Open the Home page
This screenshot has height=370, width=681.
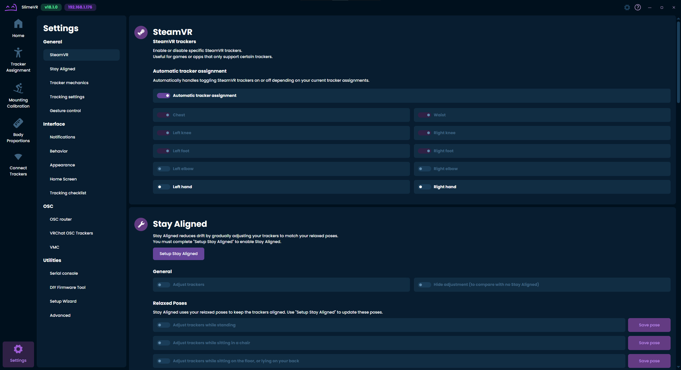[18, 28]
